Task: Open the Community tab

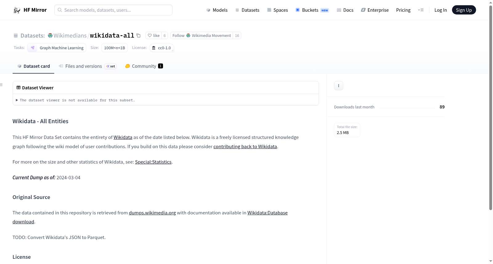Action: point(144,66)
